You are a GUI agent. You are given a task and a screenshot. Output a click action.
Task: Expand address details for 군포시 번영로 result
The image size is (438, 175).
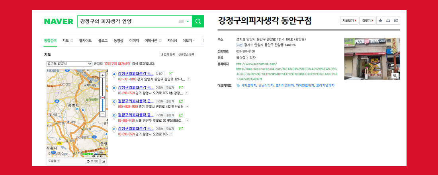pos(187,107)
